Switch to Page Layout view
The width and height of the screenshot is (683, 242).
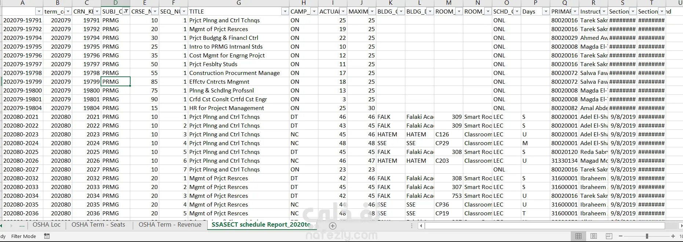coord(593,236)
